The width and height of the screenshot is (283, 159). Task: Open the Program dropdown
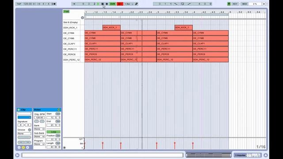[39, 144]
